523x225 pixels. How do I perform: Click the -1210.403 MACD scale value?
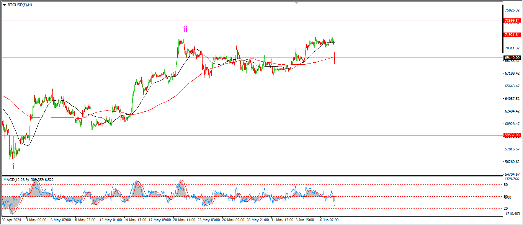pyautogui.click(x=513, y=214)
